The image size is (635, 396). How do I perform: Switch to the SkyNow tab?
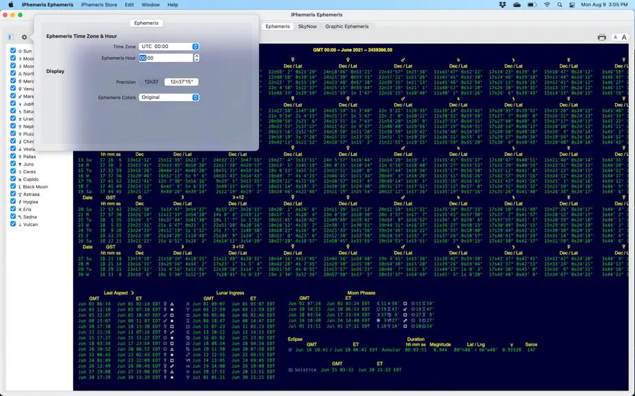coord(307,26)
